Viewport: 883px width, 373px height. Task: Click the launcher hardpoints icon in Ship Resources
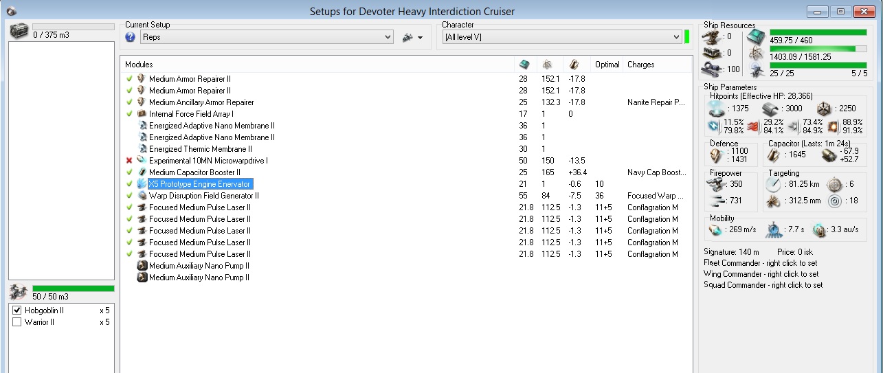coord(711,53)
